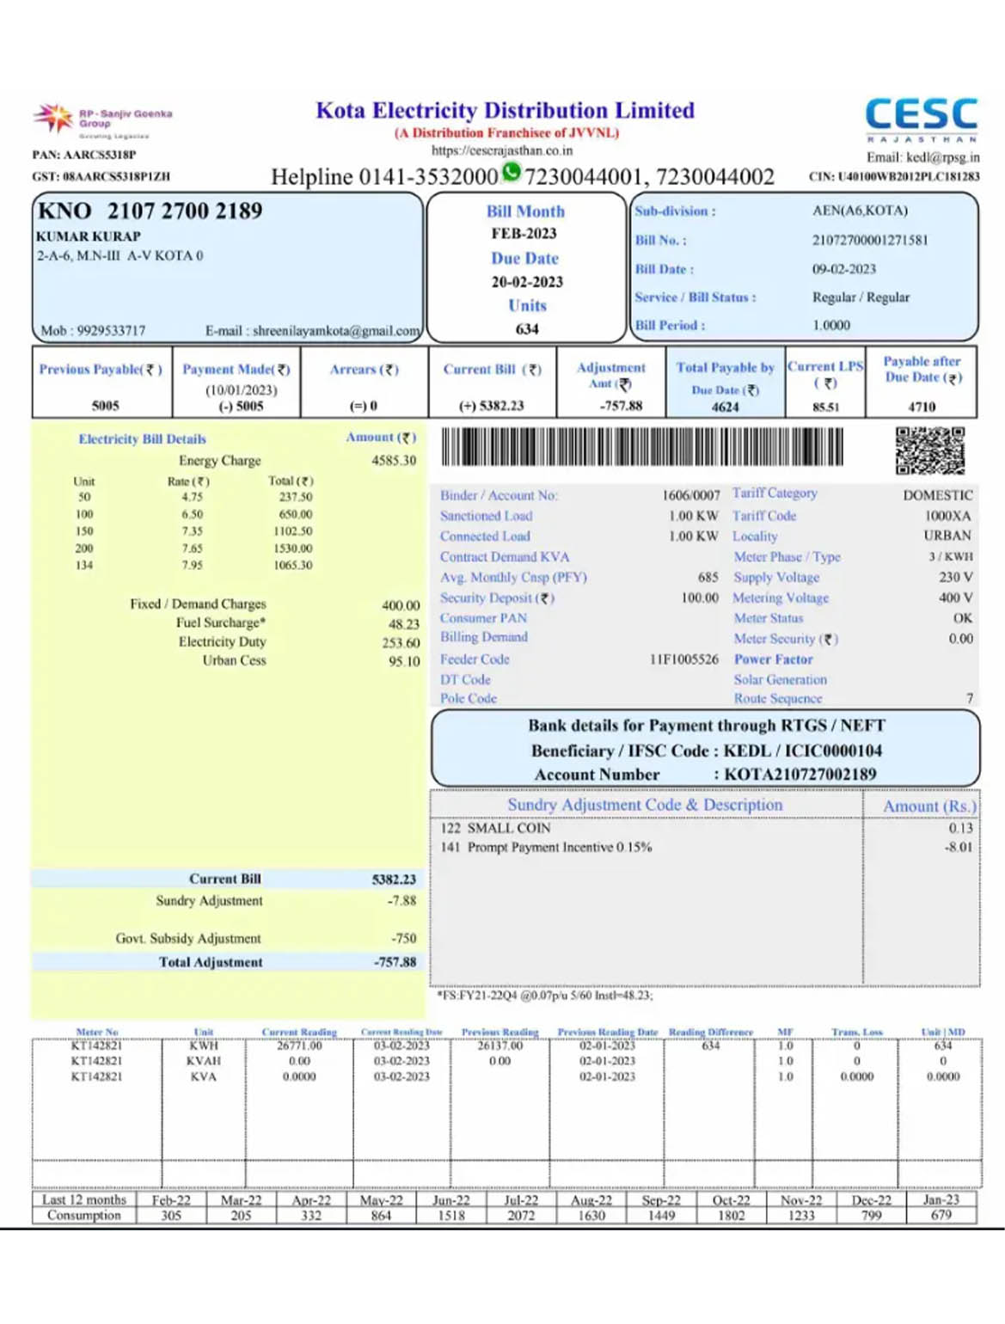The image size is (1005, 1324).
Task: Click the Urban Cess value 95.10
Action: pos(404,662)
